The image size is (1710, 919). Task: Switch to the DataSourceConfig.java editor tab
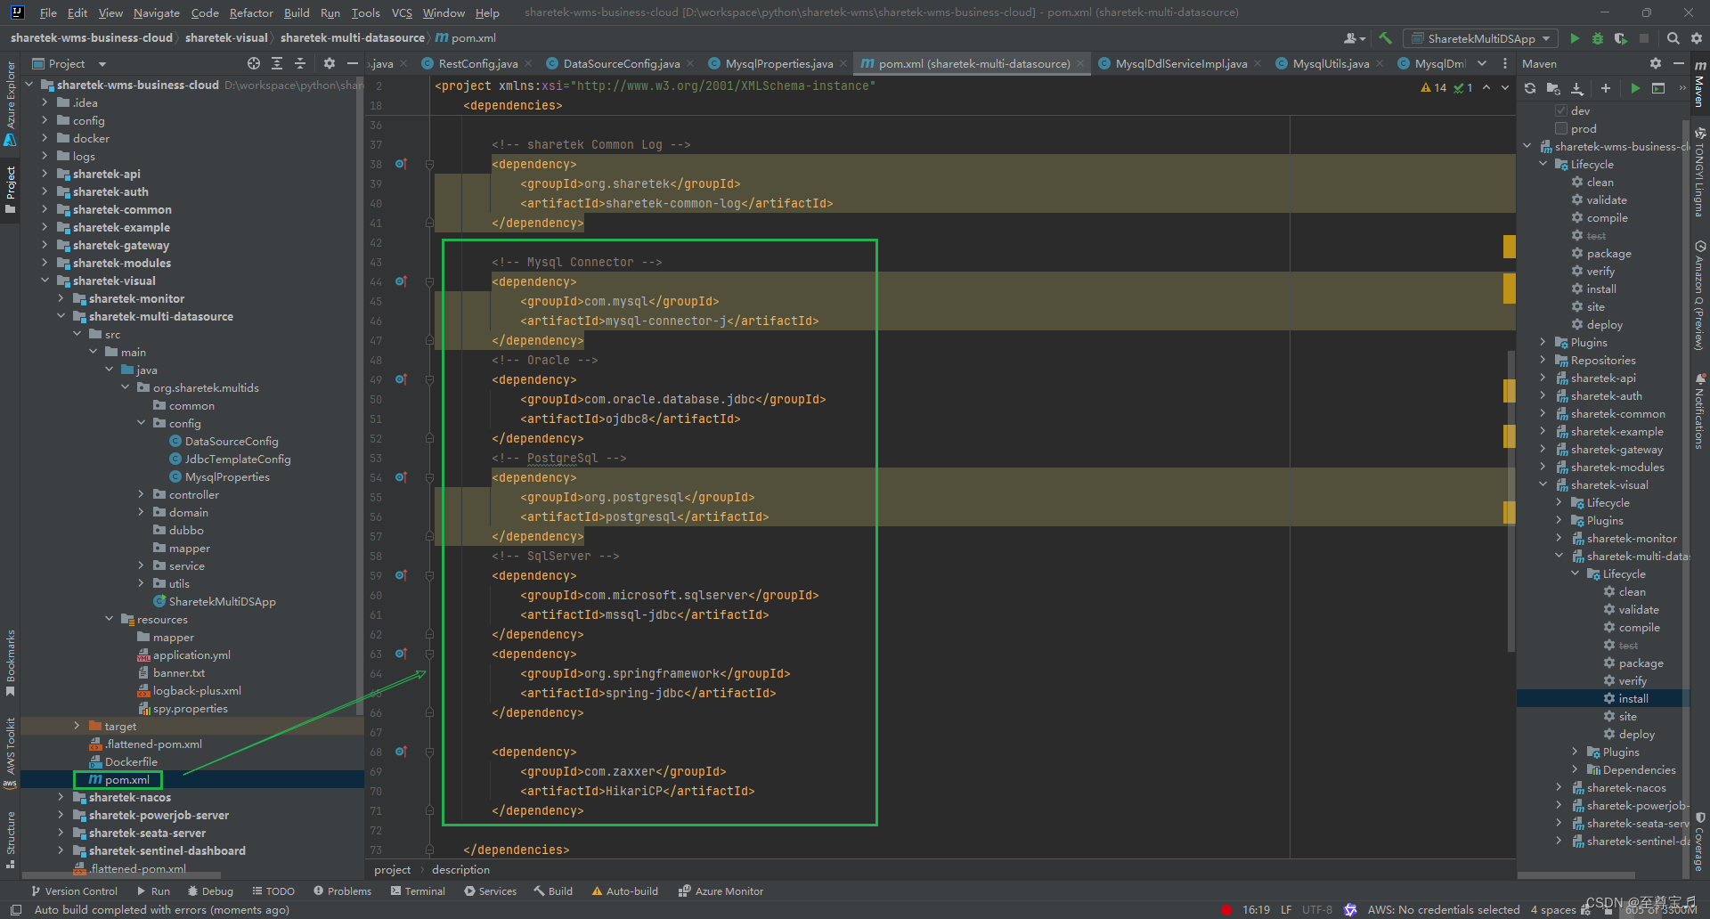622,63
